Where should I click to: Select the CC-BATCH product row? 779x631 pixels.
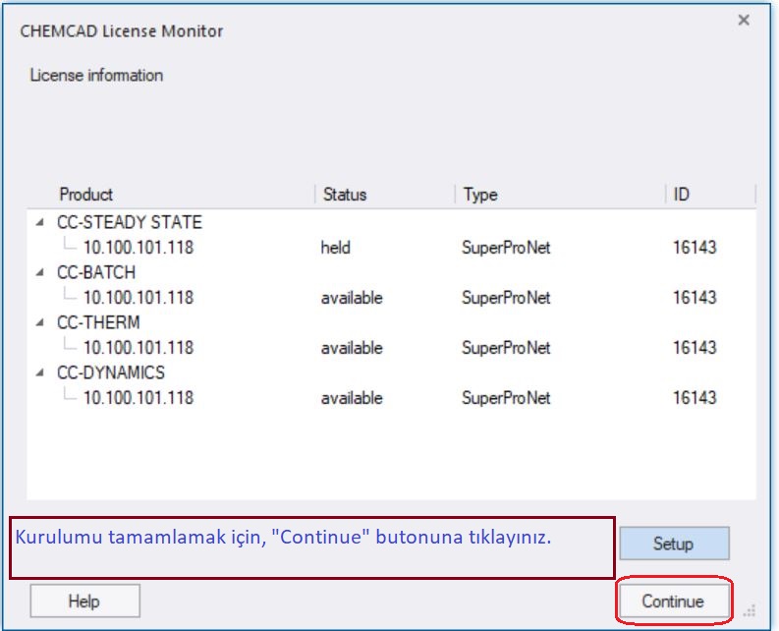(96, 272)
